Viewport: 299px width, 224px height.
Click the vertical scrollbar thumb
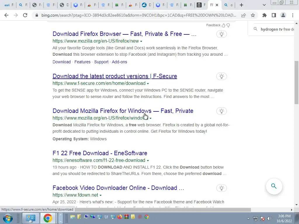296,83
